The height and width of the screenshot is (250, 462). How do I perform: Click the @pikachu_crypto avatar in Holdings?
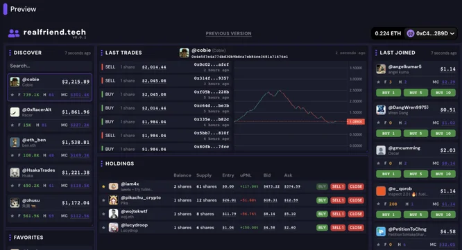(114, 200)
